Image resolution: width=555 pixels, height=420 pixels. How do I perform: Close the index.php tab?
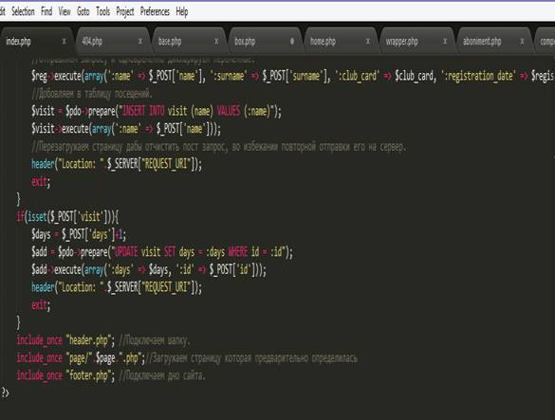[65, 42]
